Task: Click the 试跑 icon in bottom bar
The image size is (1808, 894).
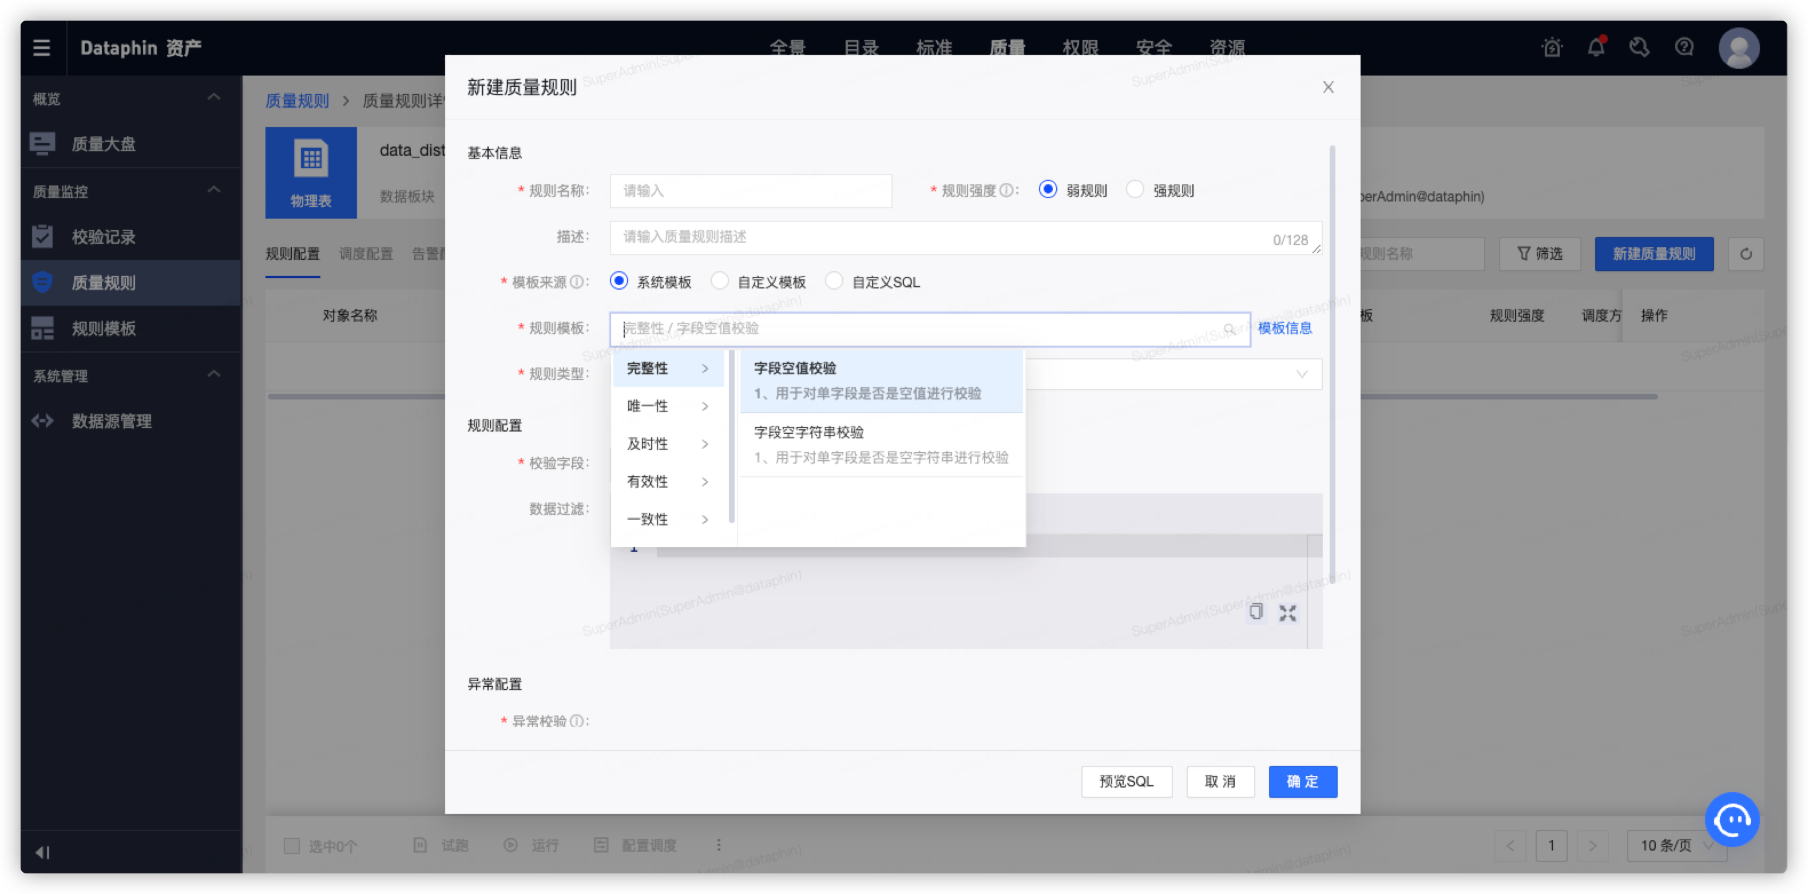Action: coord(420,845)
